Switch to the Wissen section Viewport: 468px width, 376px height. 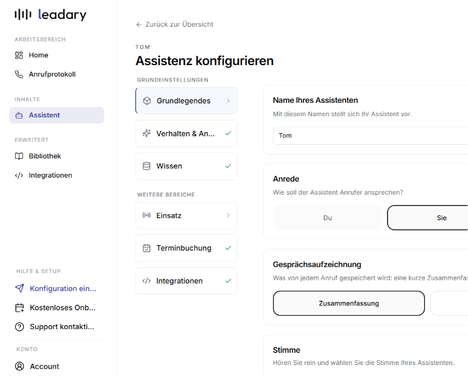tap(186, 166)
